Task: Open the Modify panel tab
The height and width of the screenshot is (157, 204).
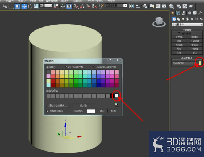Action: [178, 13]
